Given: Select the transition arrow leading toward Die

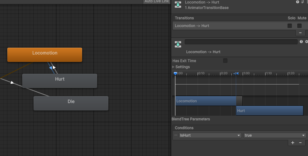Looking at the screenshot, I should [12, 82].
